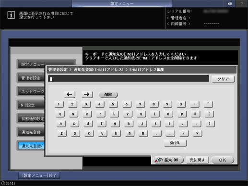Tap the @ key on the keyboard

pos(195,114)
